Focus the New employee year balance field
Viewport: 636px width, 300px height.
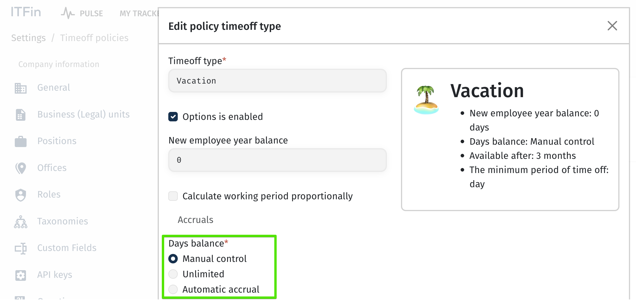277,160
